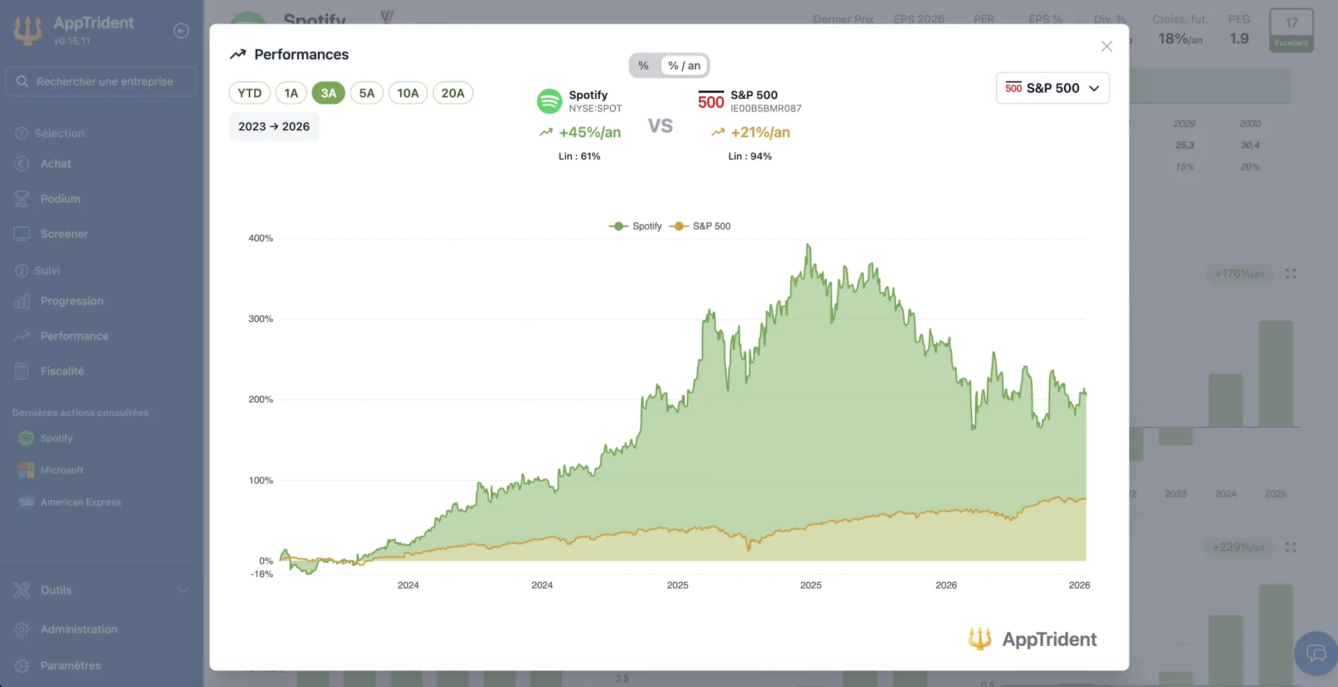Click the Microsoft logo in recent list
The height and width of the screenshot is (687, 1338).
26,470
